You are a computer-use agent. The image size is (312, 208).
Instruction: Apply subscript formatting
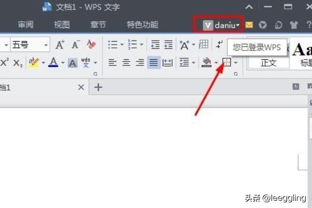18,63
